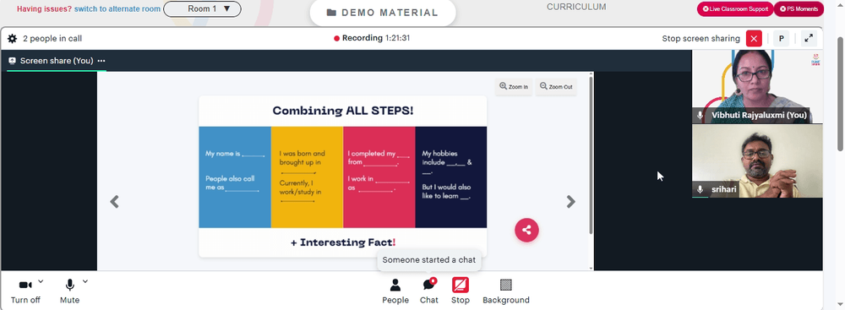The height and width of the screenshot is (310, 845).
Task: Click '+ Interesting Fact!' slide text
Action: (343, 242)
